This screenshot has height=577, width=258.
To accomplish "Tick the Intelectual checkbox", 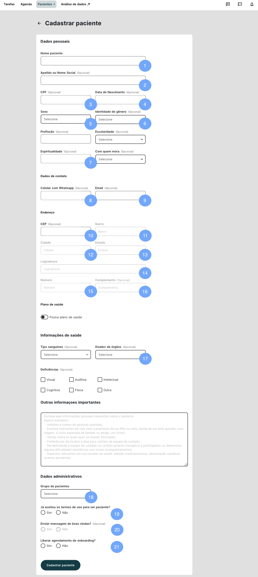I will coord(100,380).
